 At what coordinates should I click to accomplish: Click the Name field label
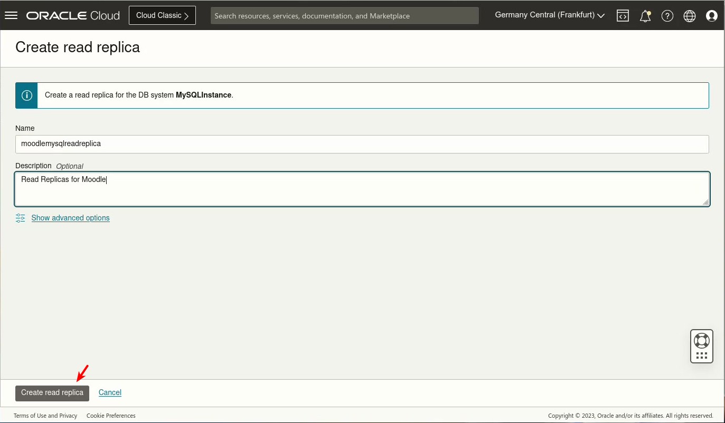click(25, 128)
